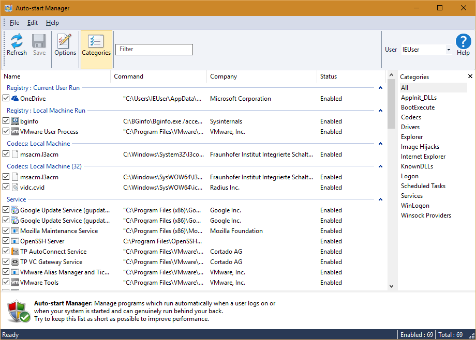
Task: Select Image Hijacks category
Action: pos(420,147)
